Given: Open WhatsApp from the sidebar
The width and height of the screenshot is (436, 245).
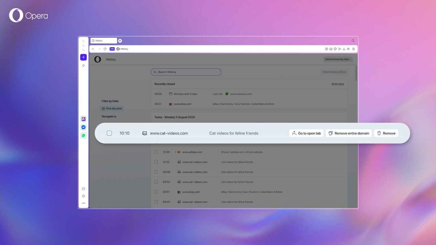Looking at the screenshot, I should [83, 136].
